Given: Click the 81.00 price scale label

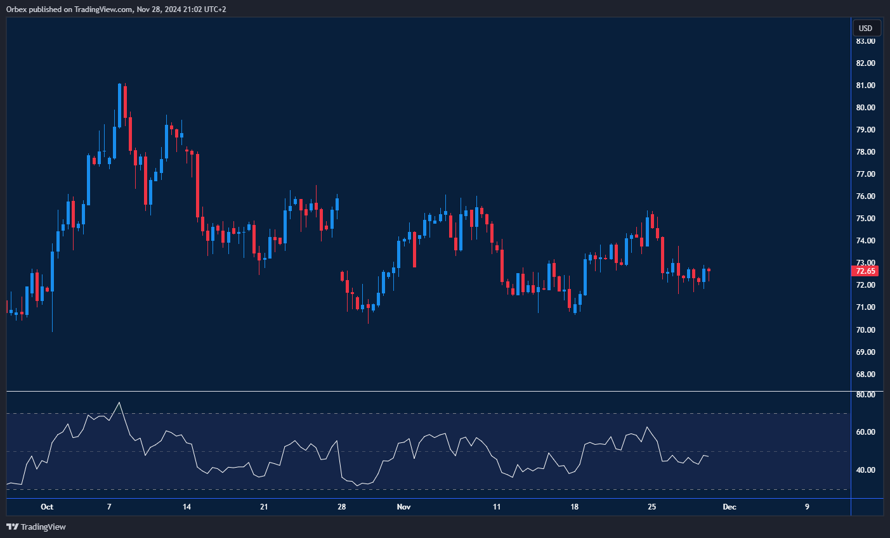Looking at the screenshot, I should 865,86.
